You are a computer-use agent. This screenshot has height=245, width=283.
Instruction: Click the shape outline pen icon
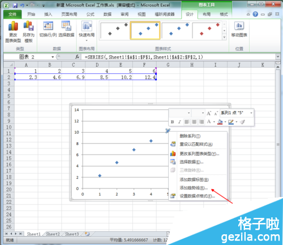[231, 122]
